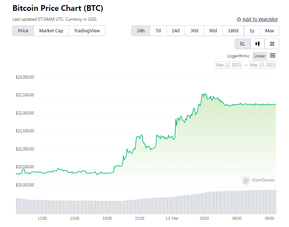Open the Mar 12, 2023 start date picker
The width and height of the screenshot is (289, 227).
tap(229, 65)
